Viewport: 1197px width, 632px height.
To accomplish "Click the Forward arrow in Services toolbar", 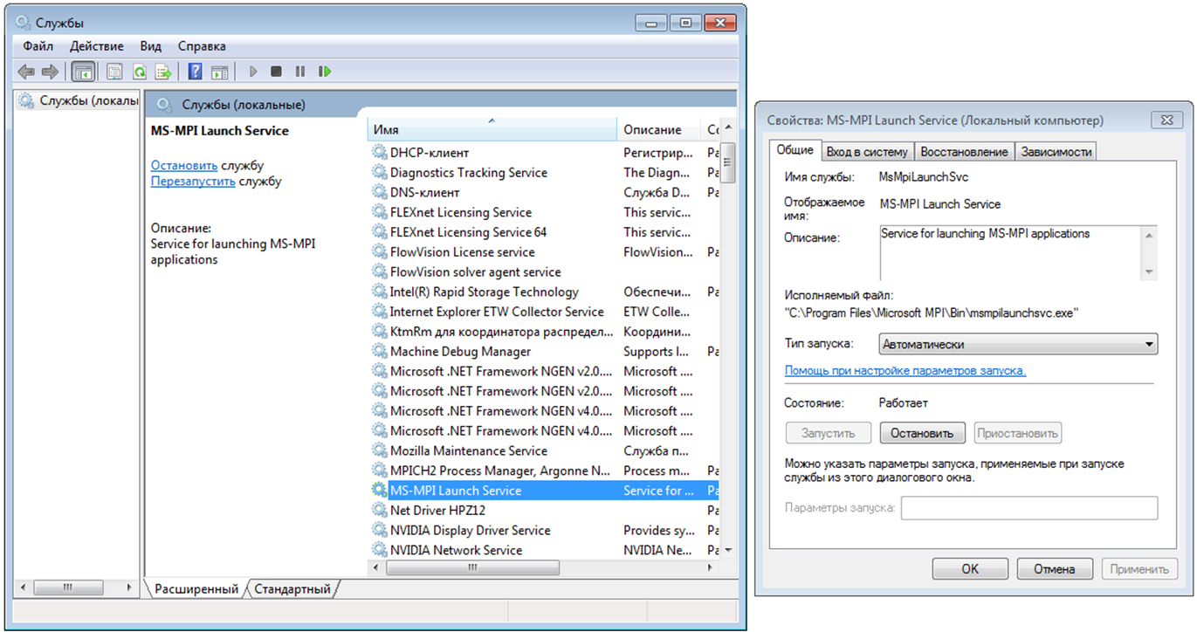I will coord(50,72).
